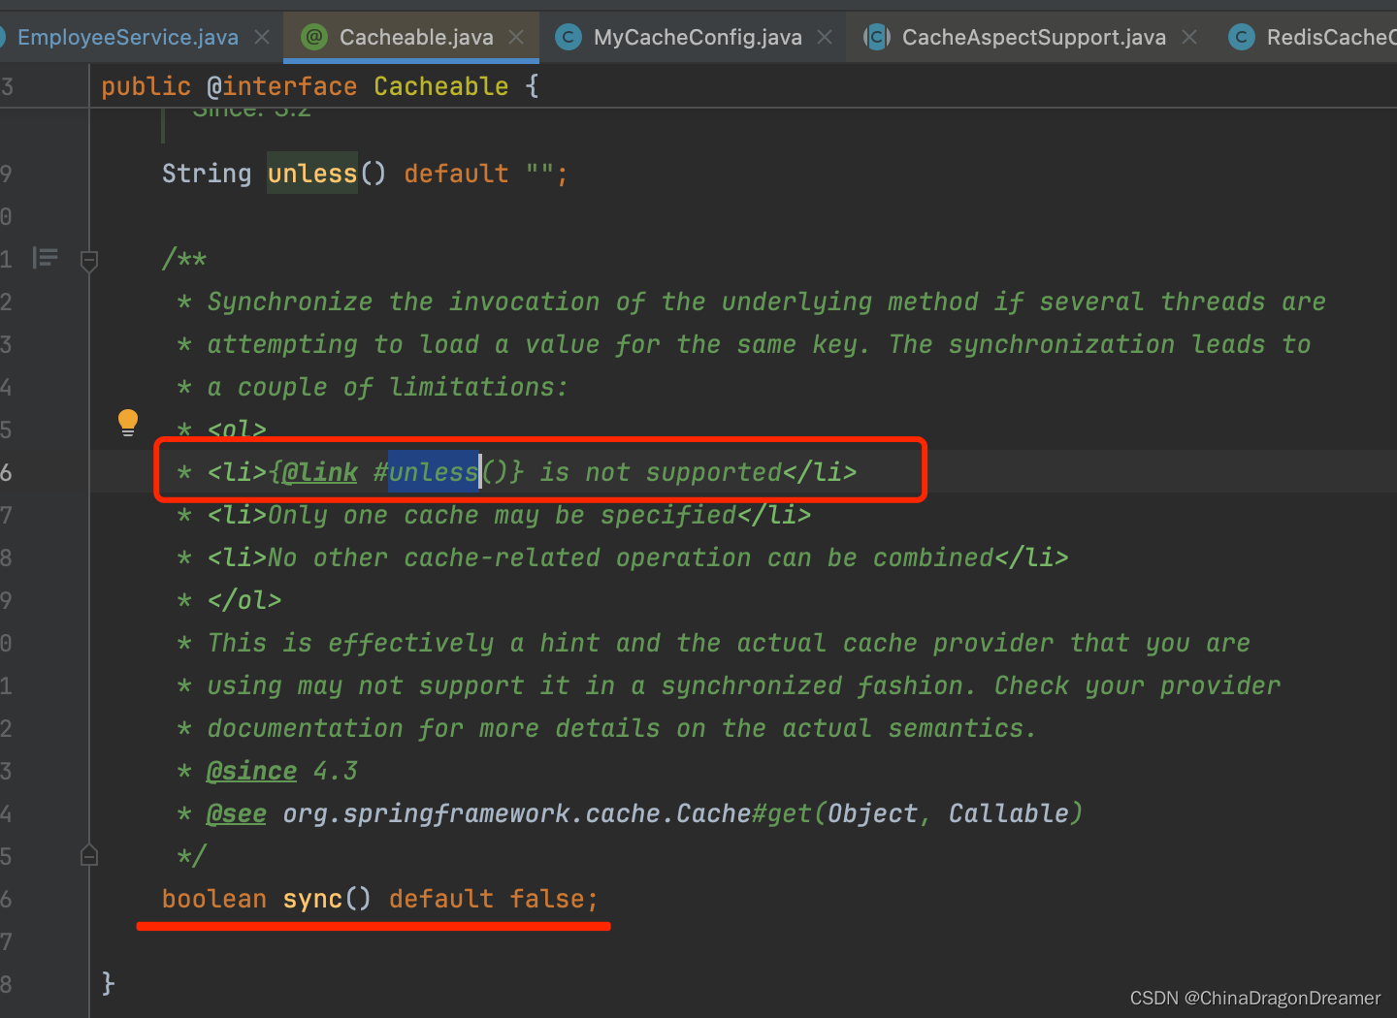Click the 'boolean' keyword before sync
The image size is (1397, 1018).
pos(214,899)
